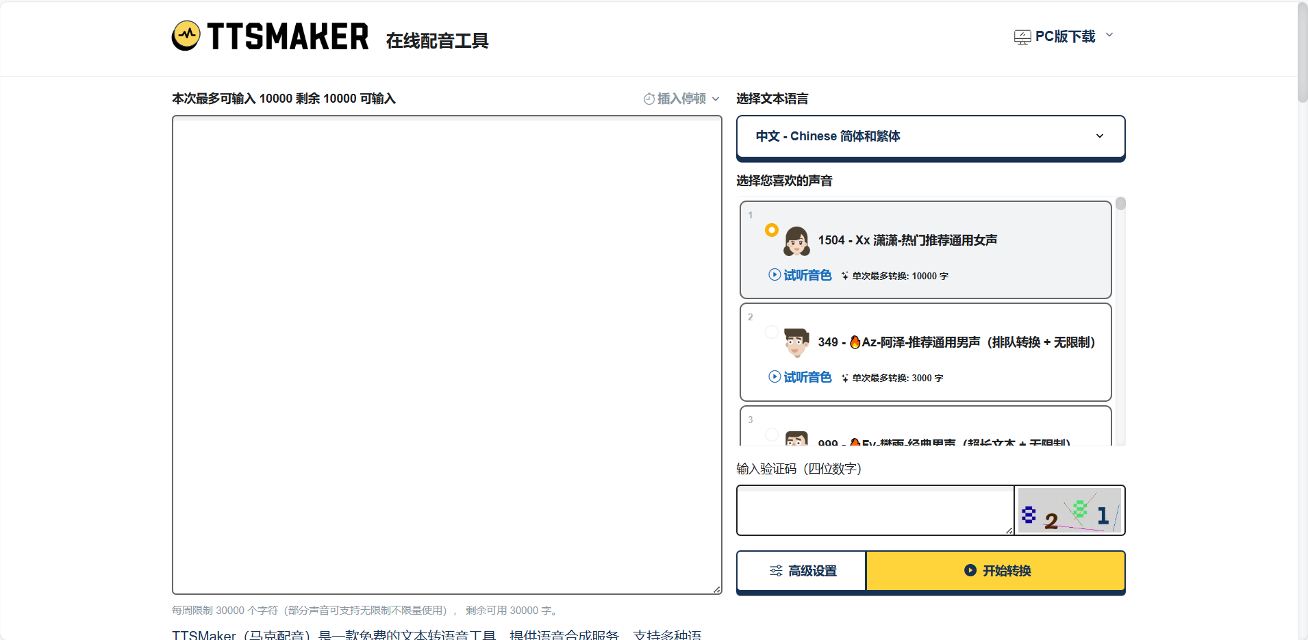Select the 1504 Xx female voice radio button
This screenshot has width=1308, height=640.
[772, 230]
